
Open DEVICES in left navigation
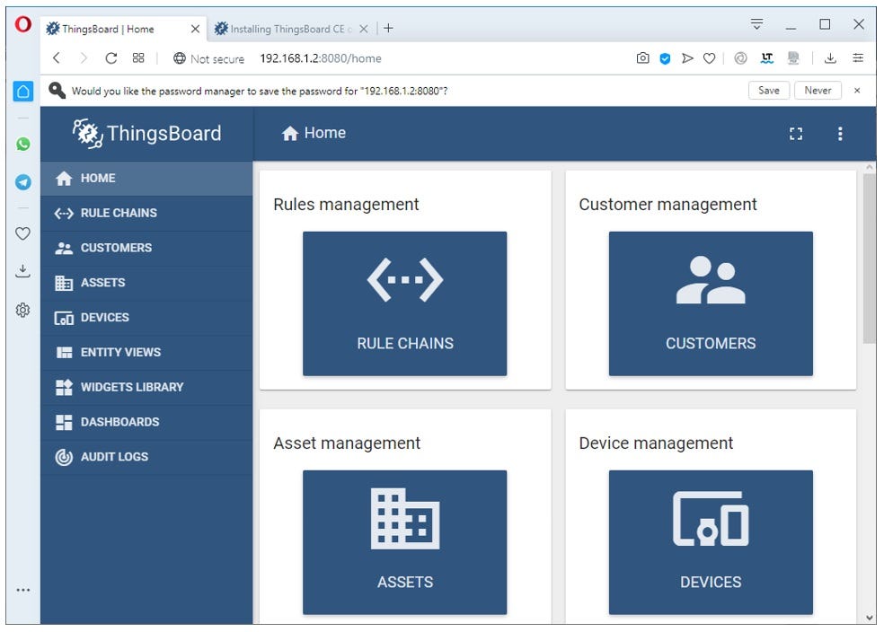pyautogui.click(x=146, y=319)
